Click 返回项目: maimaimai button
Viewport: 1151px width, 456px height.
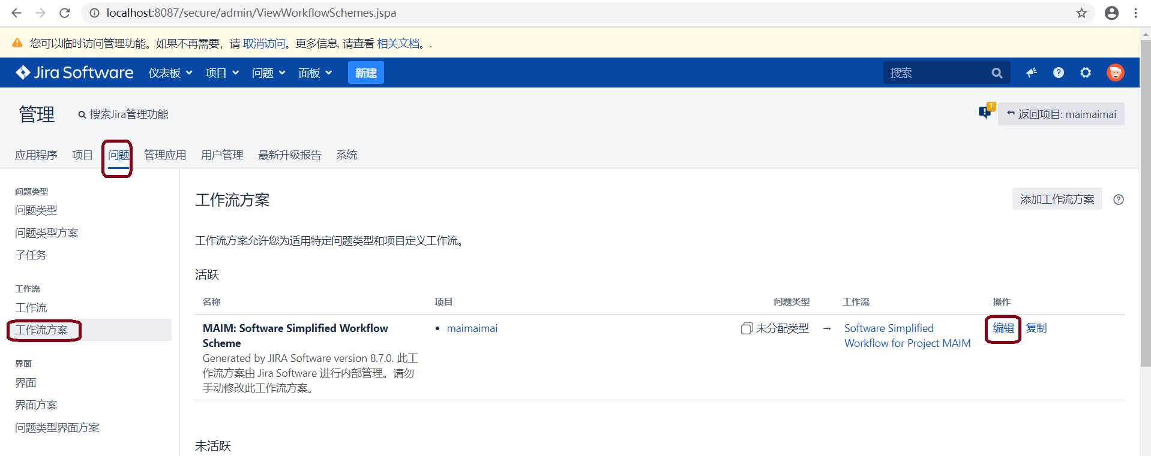pyautogui.click(x=1061, y=114)
